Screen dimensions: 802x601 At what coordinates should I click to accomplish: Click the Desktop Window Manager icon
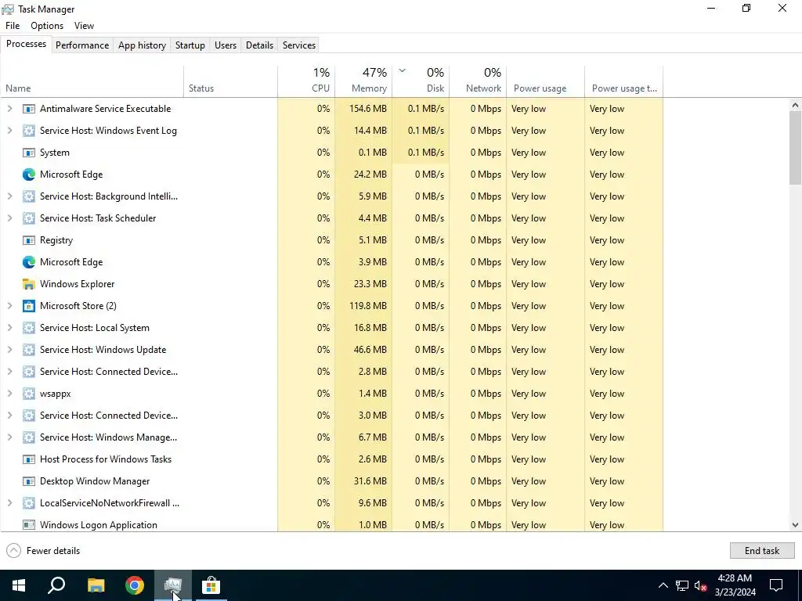(29, 481)
